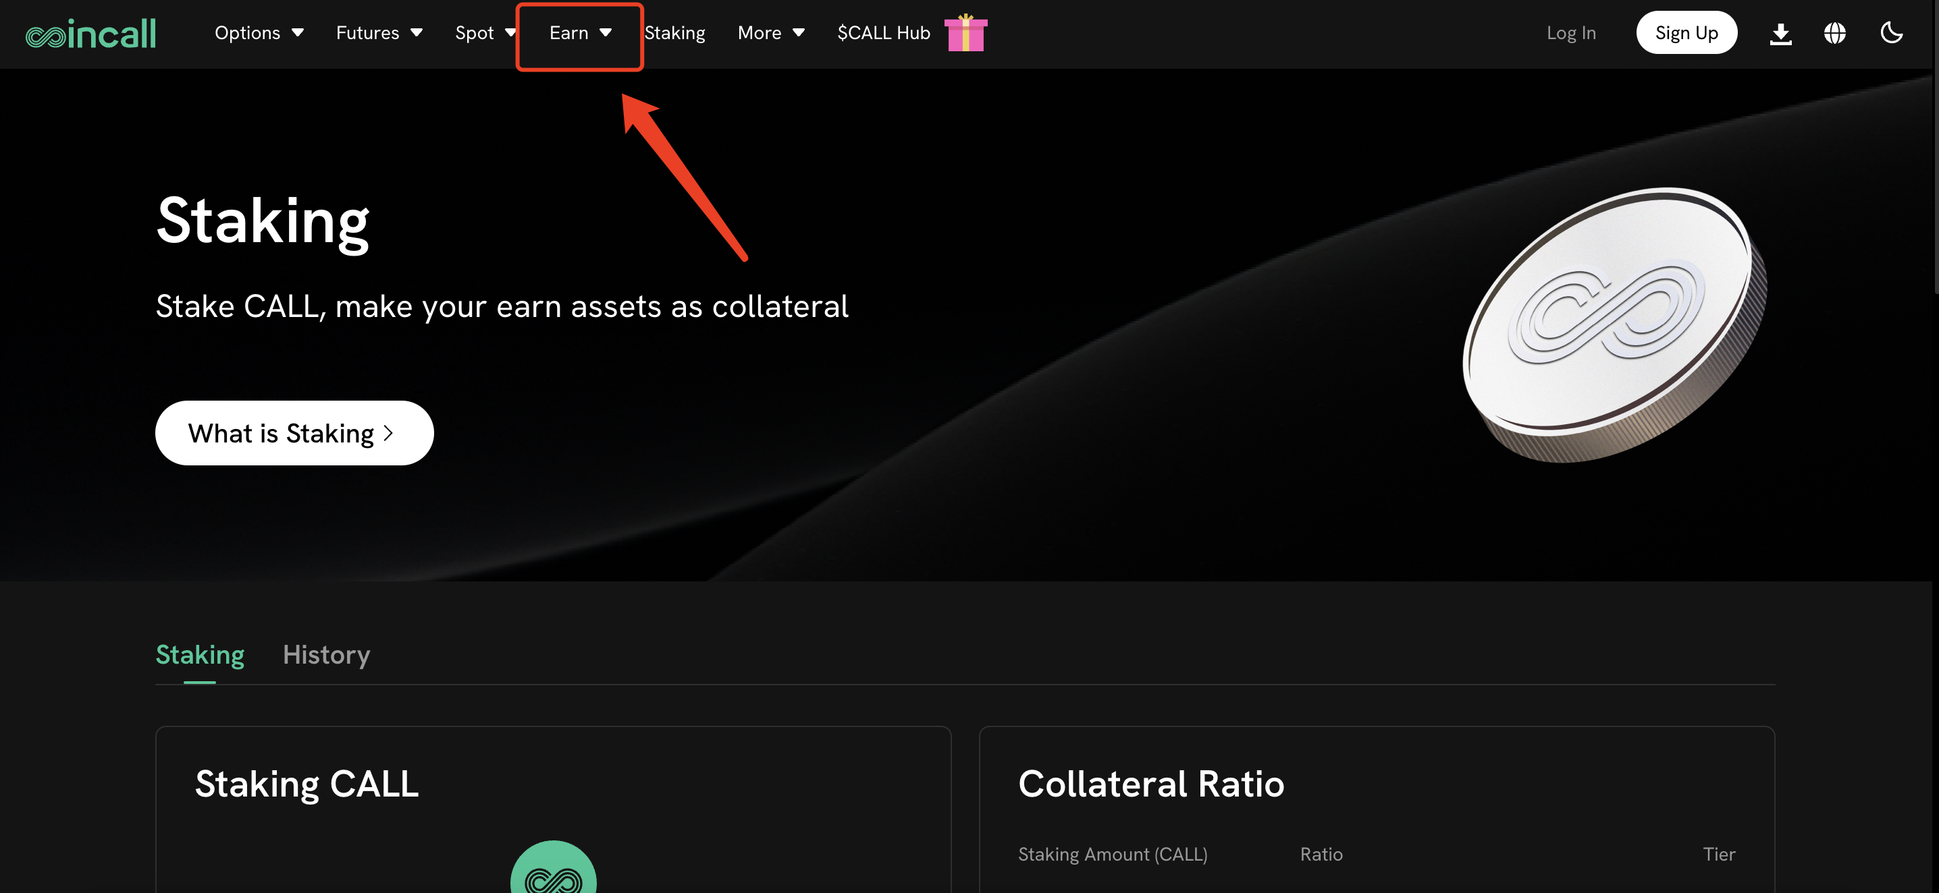1939x893 pixels.
Task: Expand the Spot dropdown menu
Action: point(485,33)
